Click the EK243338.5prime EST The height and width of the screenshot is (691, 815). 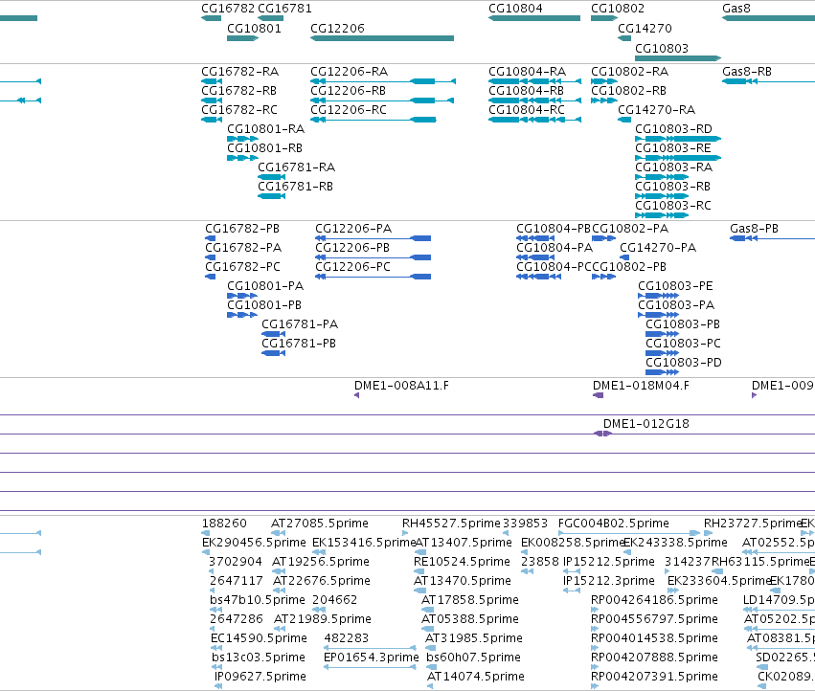(627, 552)
